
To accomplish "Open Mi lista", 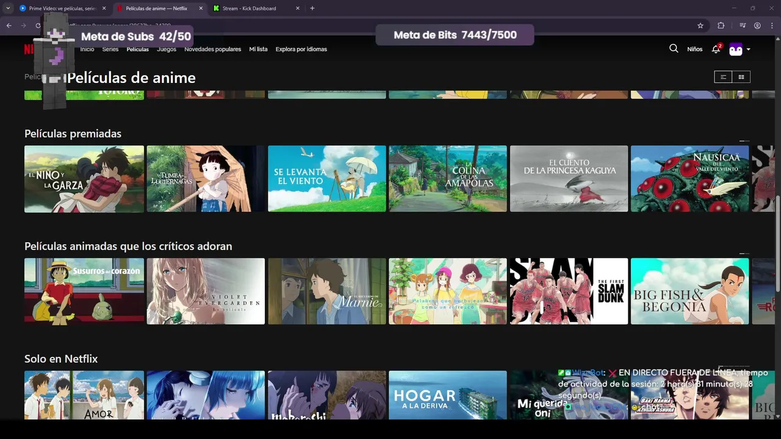I will pyautogui.click(x=258, y=49).
